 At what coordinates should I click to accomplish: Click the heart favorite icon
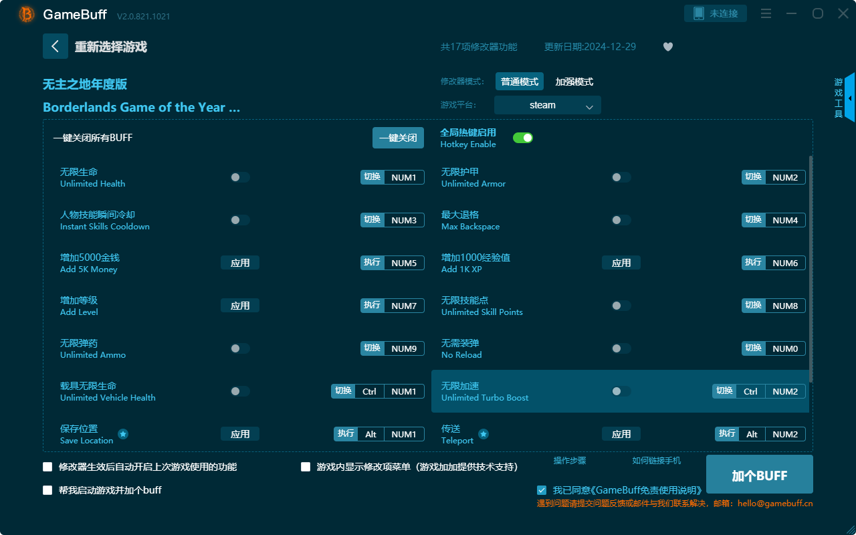668,47
